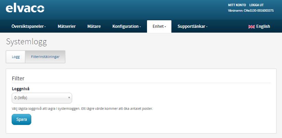This screenshot has height=138, width=282.
Task: Click the Filter section heading
Action: click(18, 78)
